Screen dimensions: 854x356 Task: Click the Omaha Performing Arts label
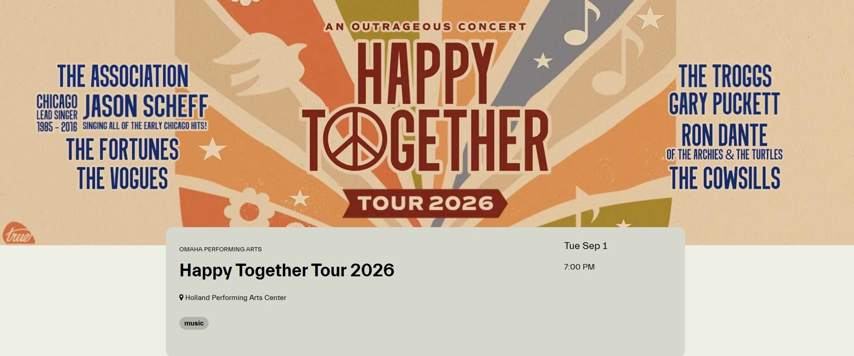point(220,249)
